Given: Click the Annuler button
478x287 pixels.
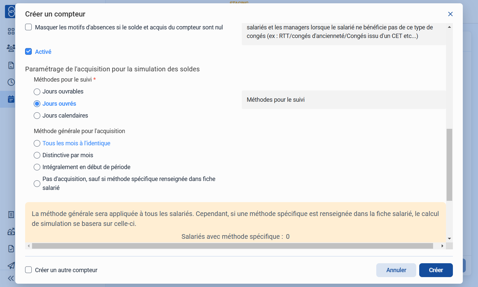Looking at the screenshot, I should point(396,270).
